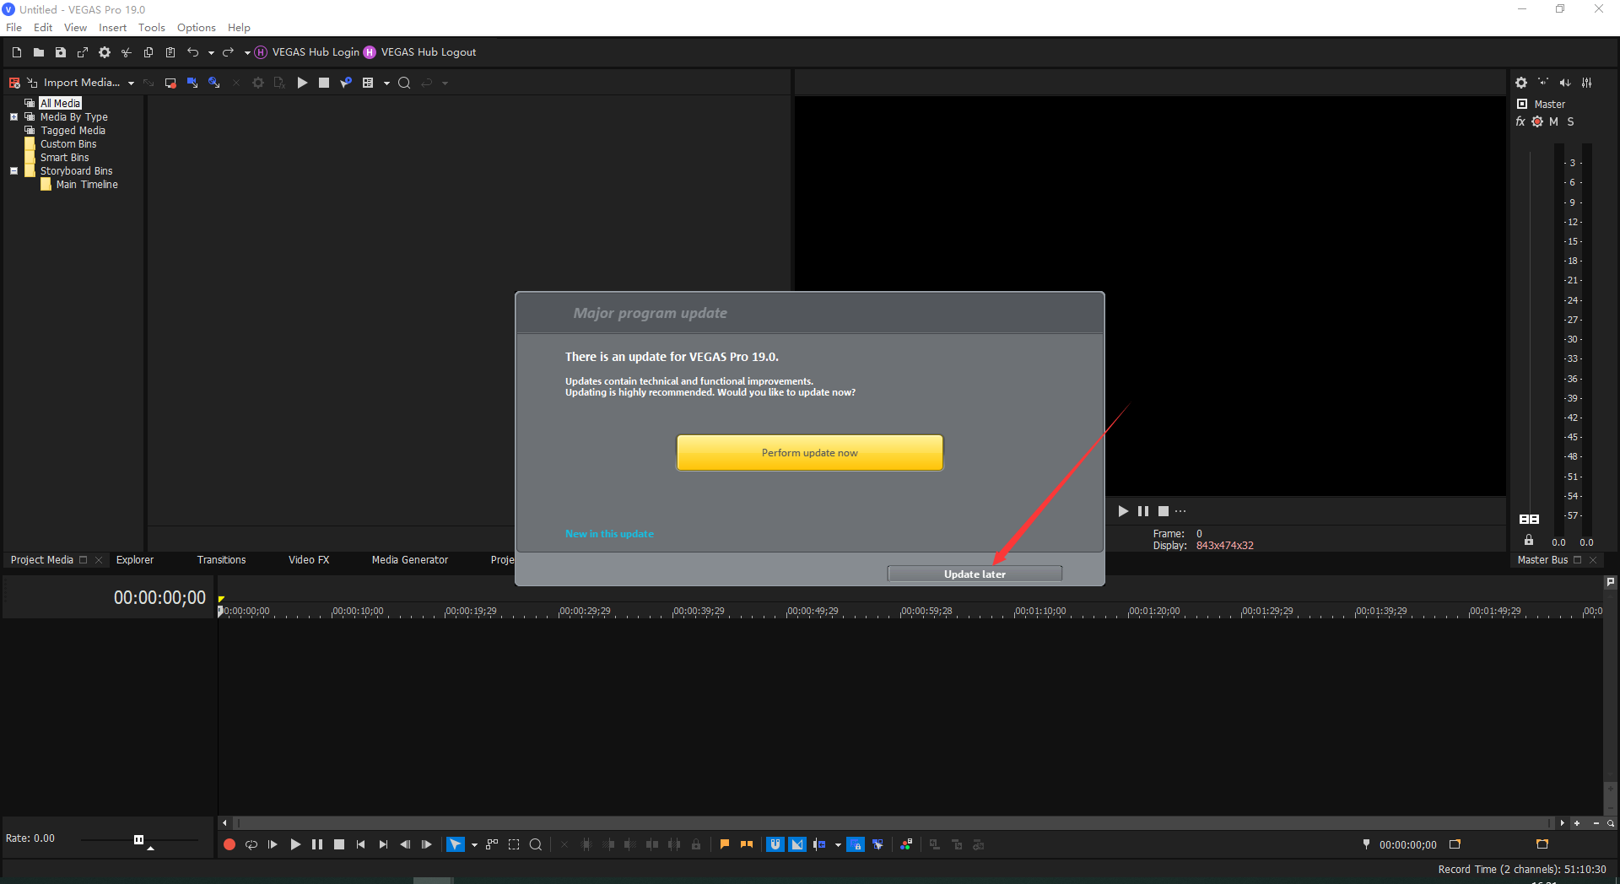Expand the Media By Type node
Image resolution: width=1620 pixels, height=884 pixels.
tap(13, 117)
